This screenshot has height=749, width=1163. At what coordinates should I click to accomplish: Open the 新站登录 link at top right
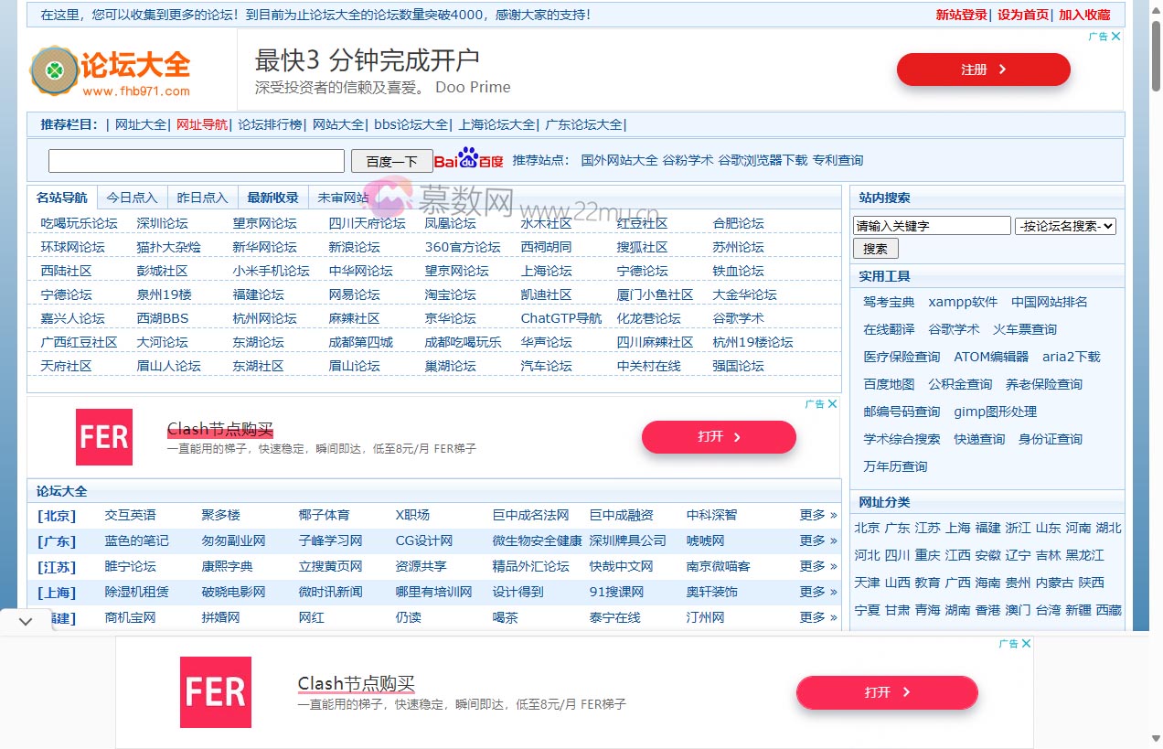tap(961, 15)
